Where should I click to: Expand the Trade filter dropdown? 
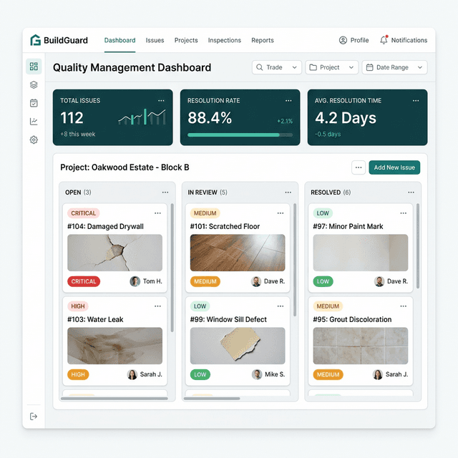click(277, 67)
